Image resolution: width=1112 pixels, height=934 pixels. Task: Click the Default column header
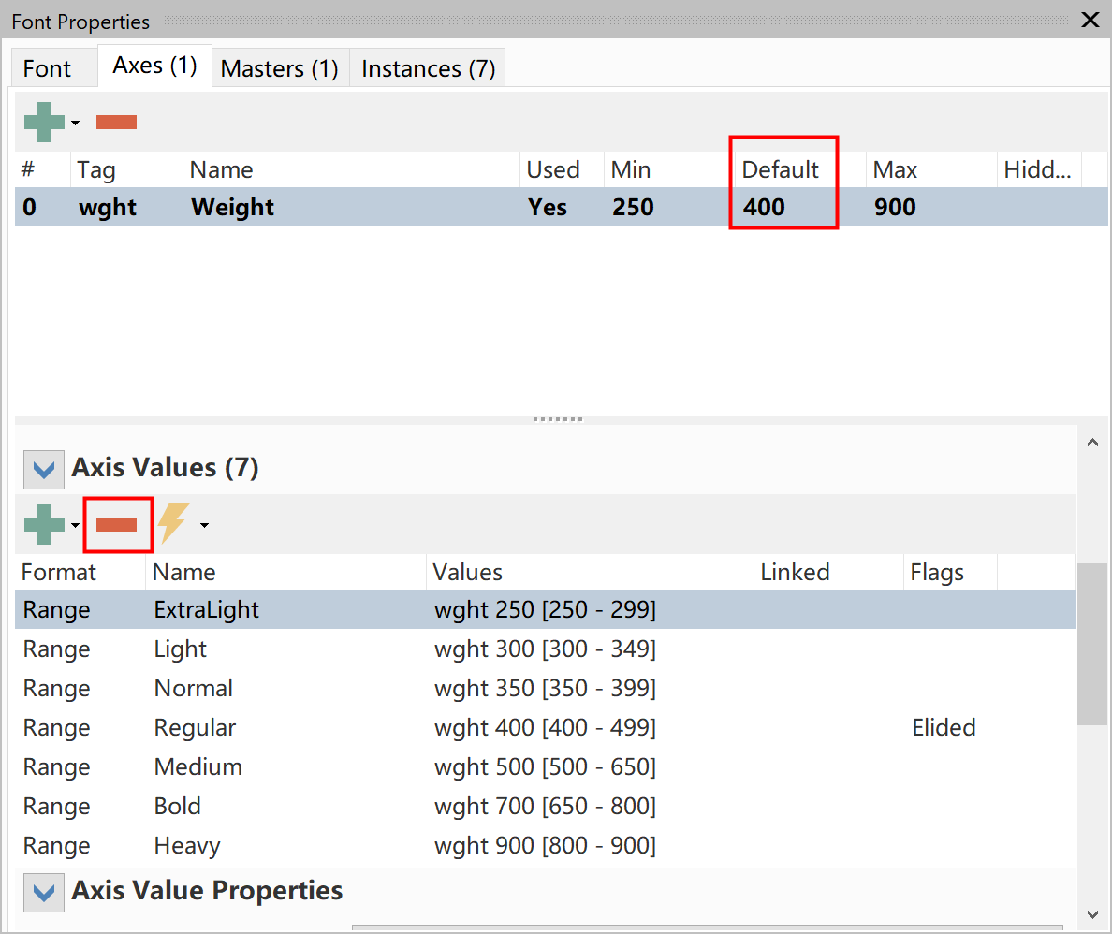pyautogui.click(x=780, y=169)
